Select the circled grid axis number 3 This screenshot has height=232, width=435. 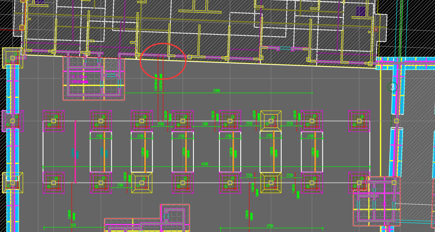[393, 87]
